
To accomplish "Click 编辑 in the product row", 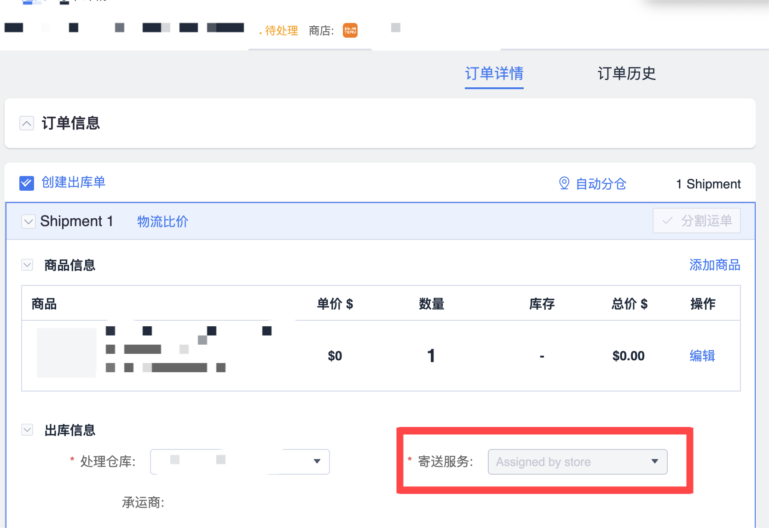I will pyautogui.click(x=702, y=356).
